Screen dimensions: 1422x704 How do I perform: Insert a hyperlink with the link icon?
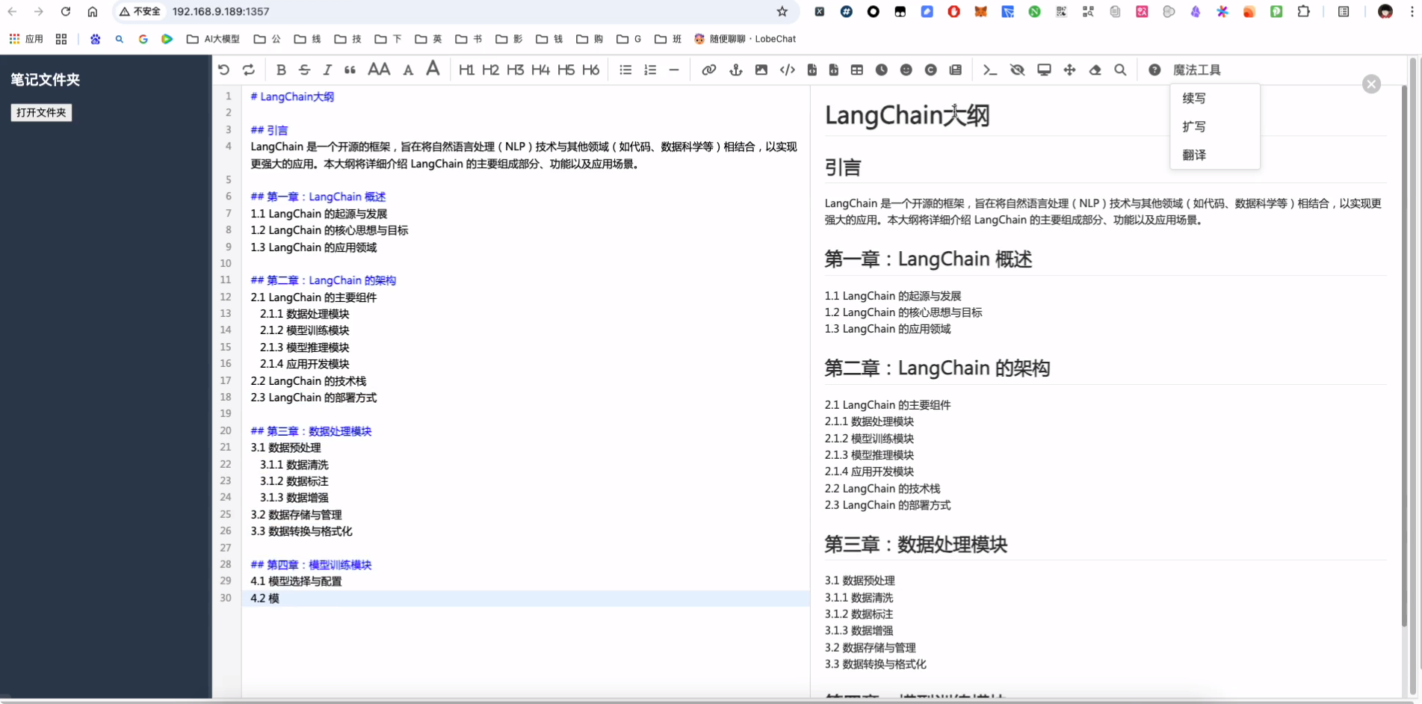[708, 70]
